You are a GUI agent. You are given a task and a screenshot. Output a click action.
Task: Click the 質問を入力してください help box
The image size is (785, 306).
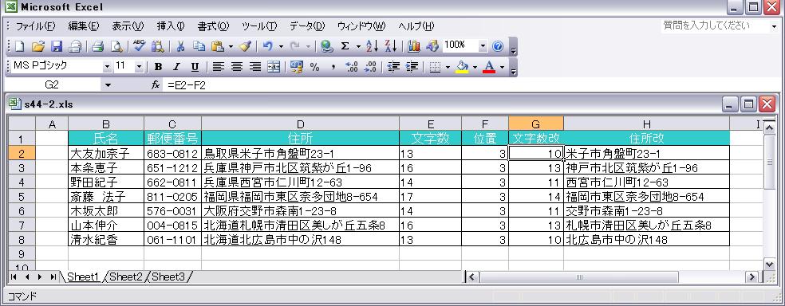[716, 25]
